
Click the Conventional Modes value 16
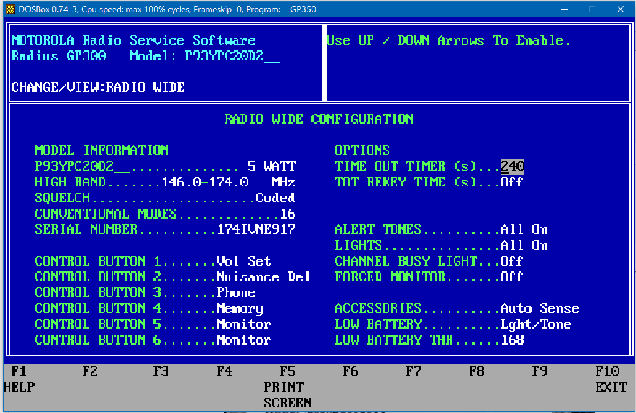tap(288, 214)
